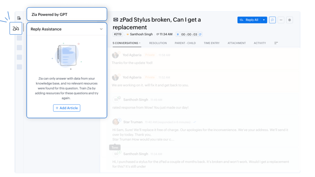Reset the ticket timer with the refresh icon

(x=200, y=34)
